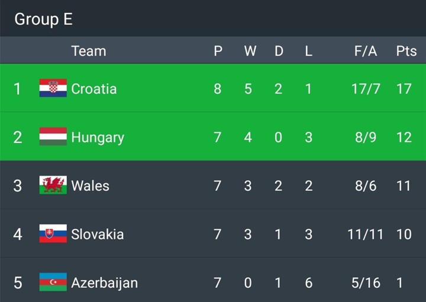426x302 pixels.
Task: Sort by the Pts column header
Action: tap(406, 51)
